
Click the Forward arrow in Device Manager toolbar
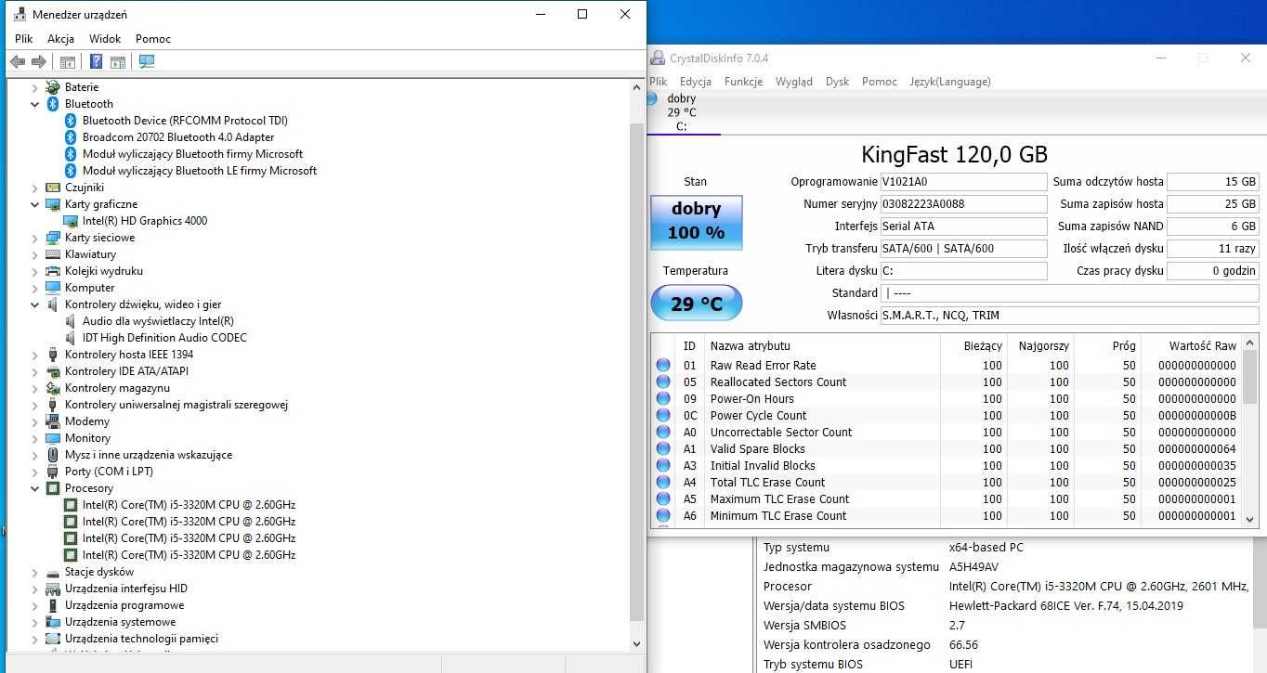point(39,62)
